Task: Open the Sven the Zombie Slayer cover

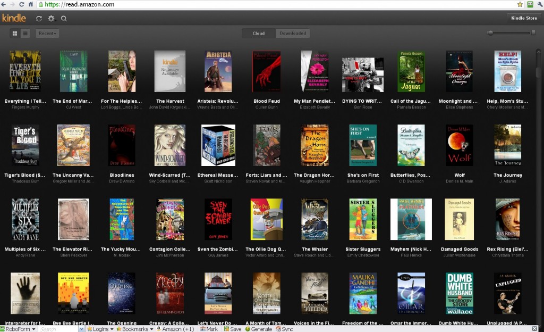Action: click(x=218, y=219)
